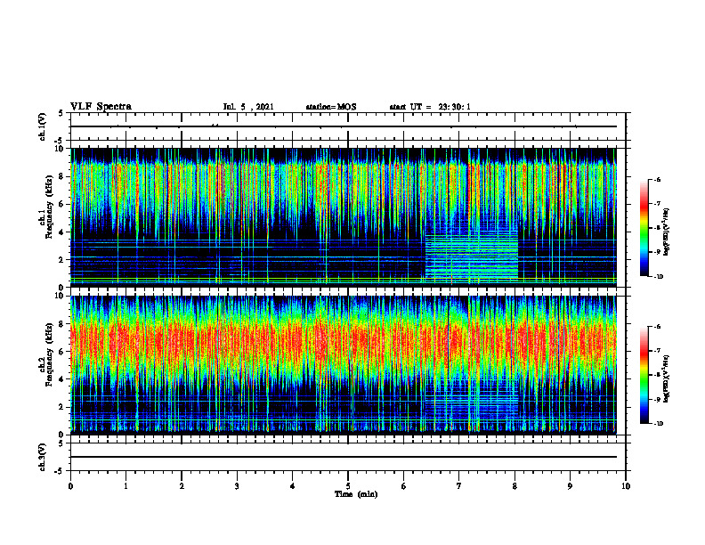Click the "start UT = 23:30:1" header text

[x=430, y=107]
